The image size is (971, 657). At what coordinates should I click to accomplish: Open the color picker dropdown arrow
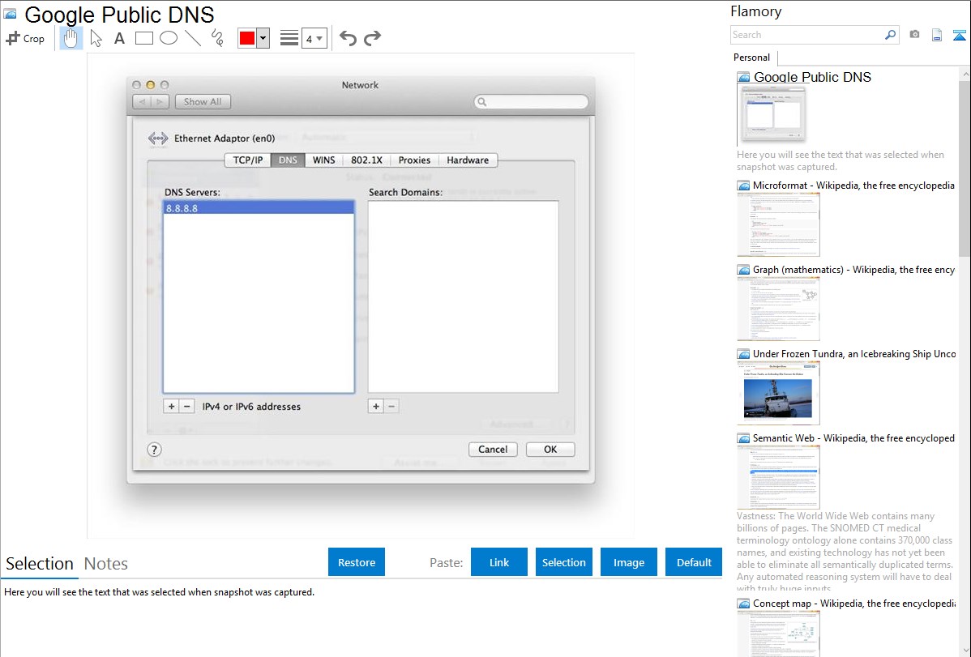pos(263,38)
